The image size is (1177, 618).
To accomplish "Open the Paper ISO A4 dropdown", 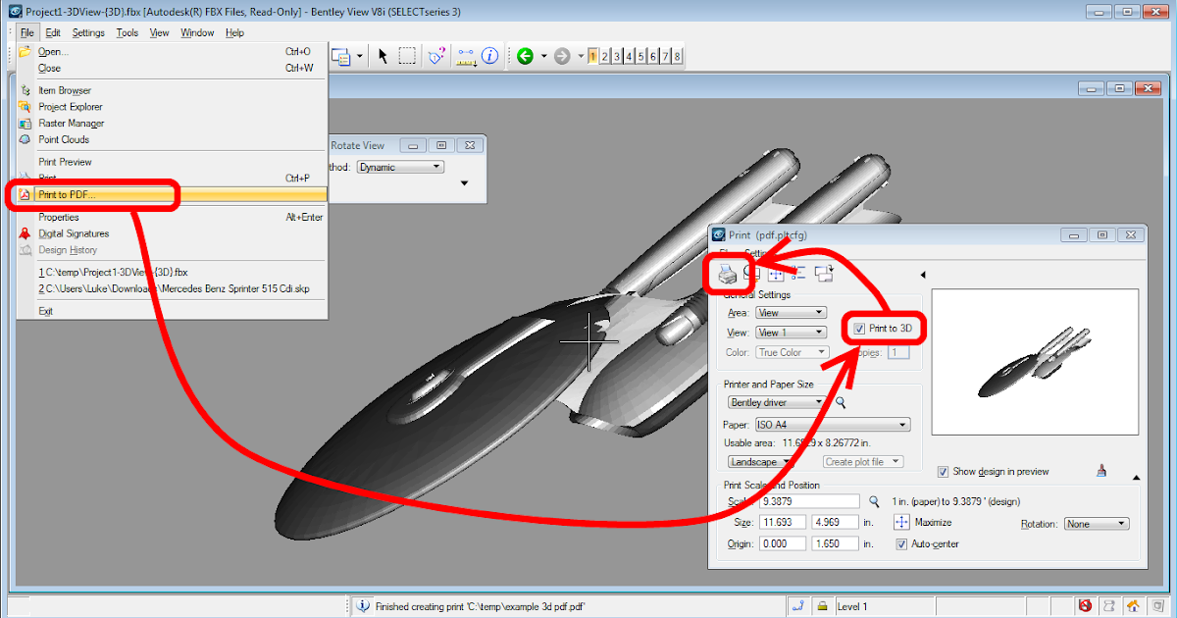I will tap(832, 425).
